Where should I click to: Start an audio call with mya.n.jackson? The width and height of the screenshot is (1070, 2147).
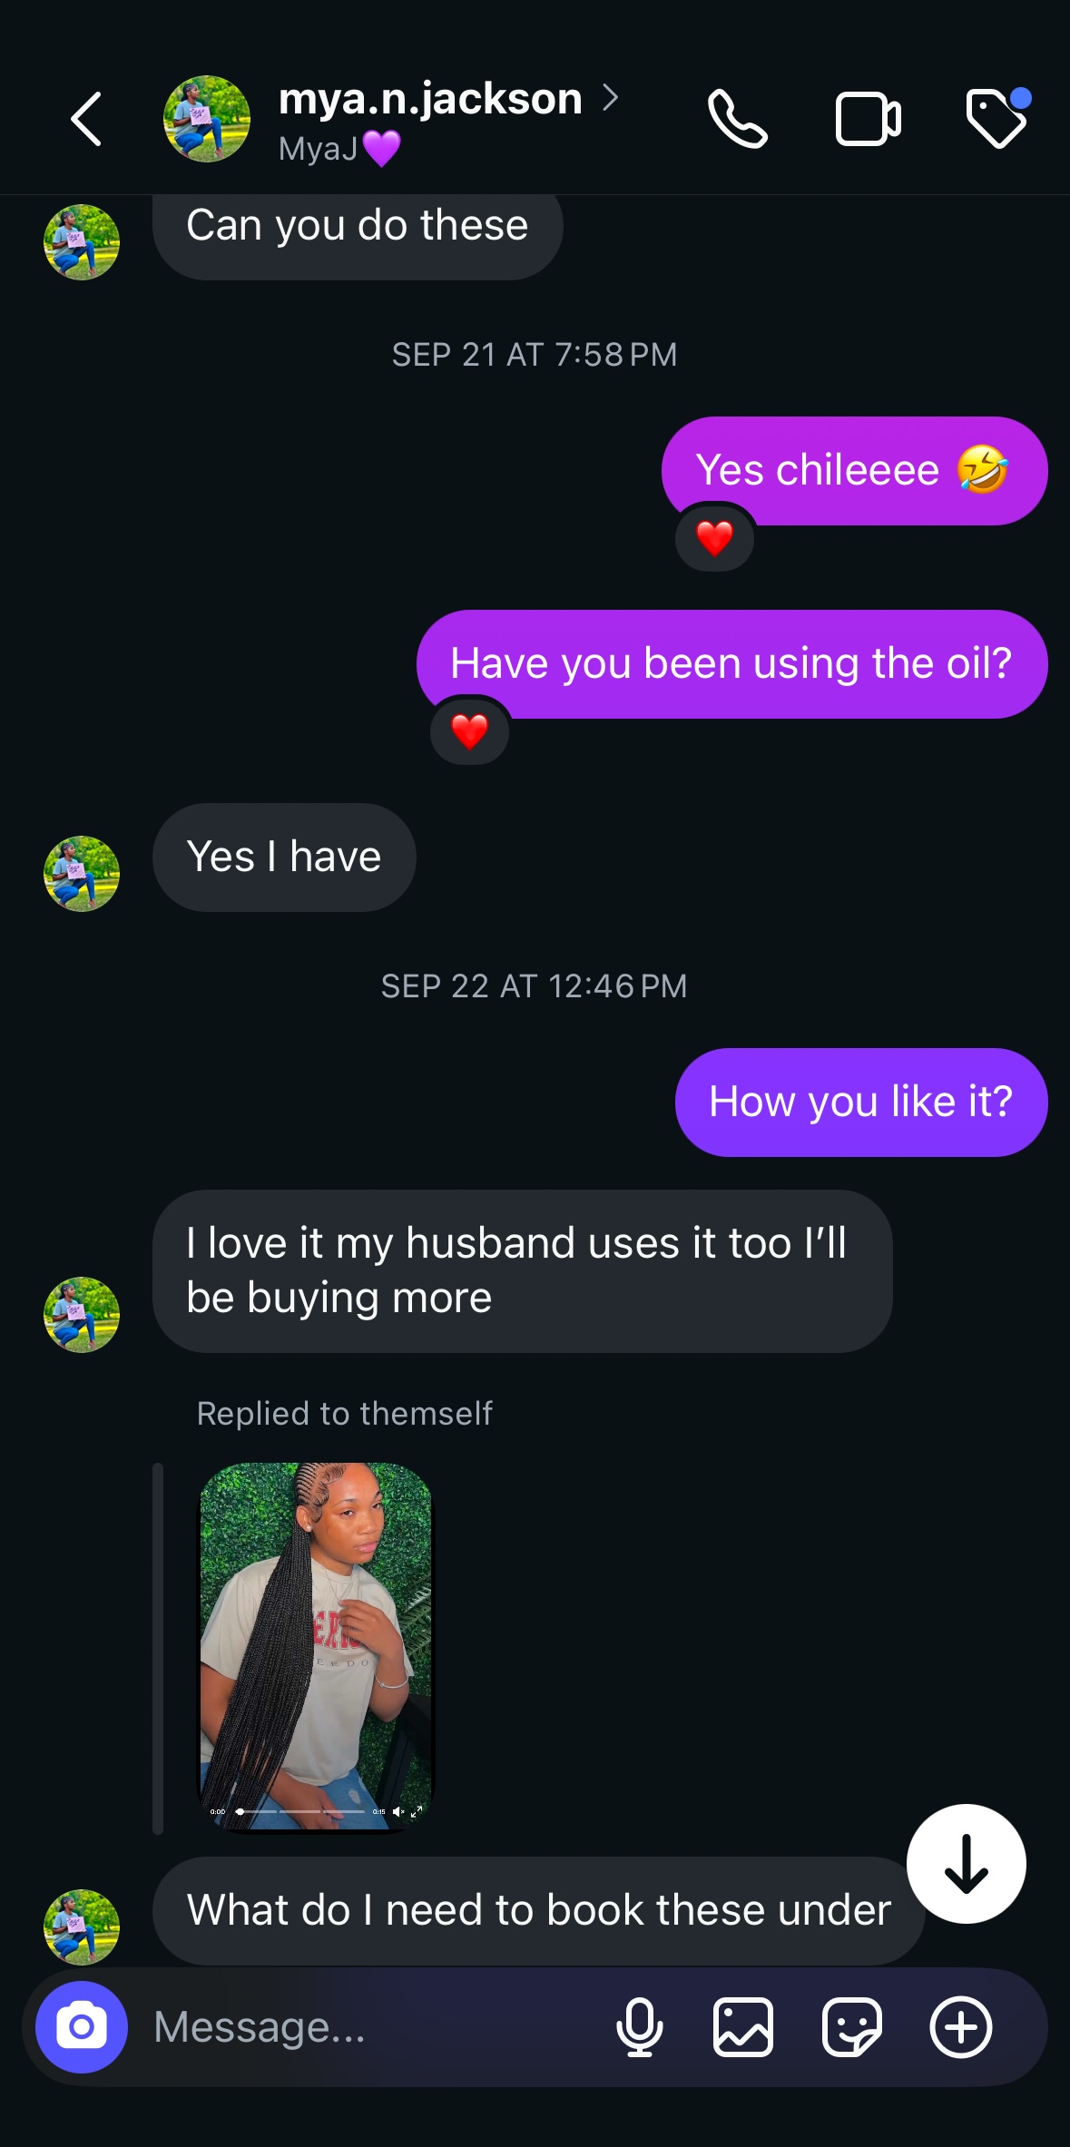(x=738, y=119)
